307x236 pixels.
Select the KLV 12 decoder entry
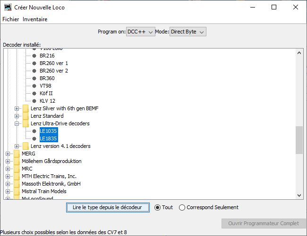47,101
